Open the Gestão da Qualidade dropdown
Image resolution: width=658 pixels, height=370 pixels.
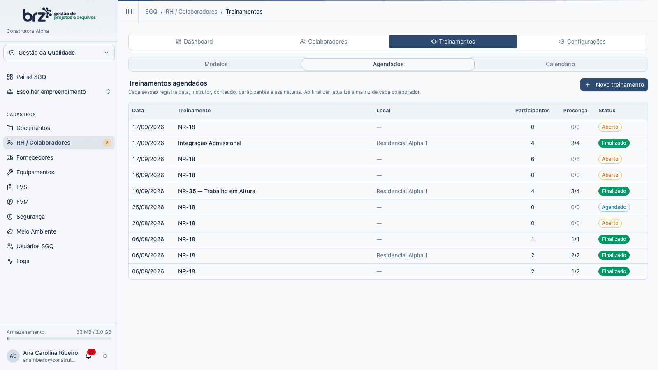coord(59,53)
